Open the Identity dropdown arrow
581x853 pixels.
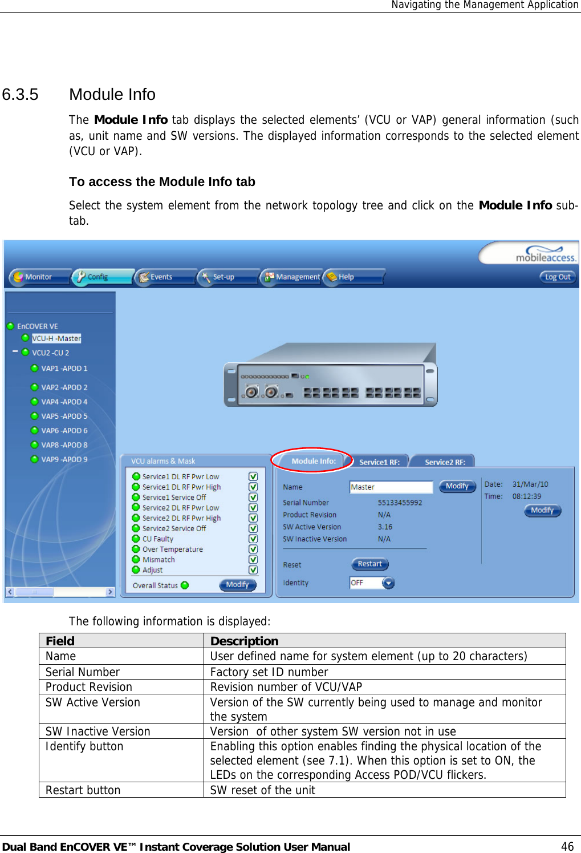tap(388, 583)
